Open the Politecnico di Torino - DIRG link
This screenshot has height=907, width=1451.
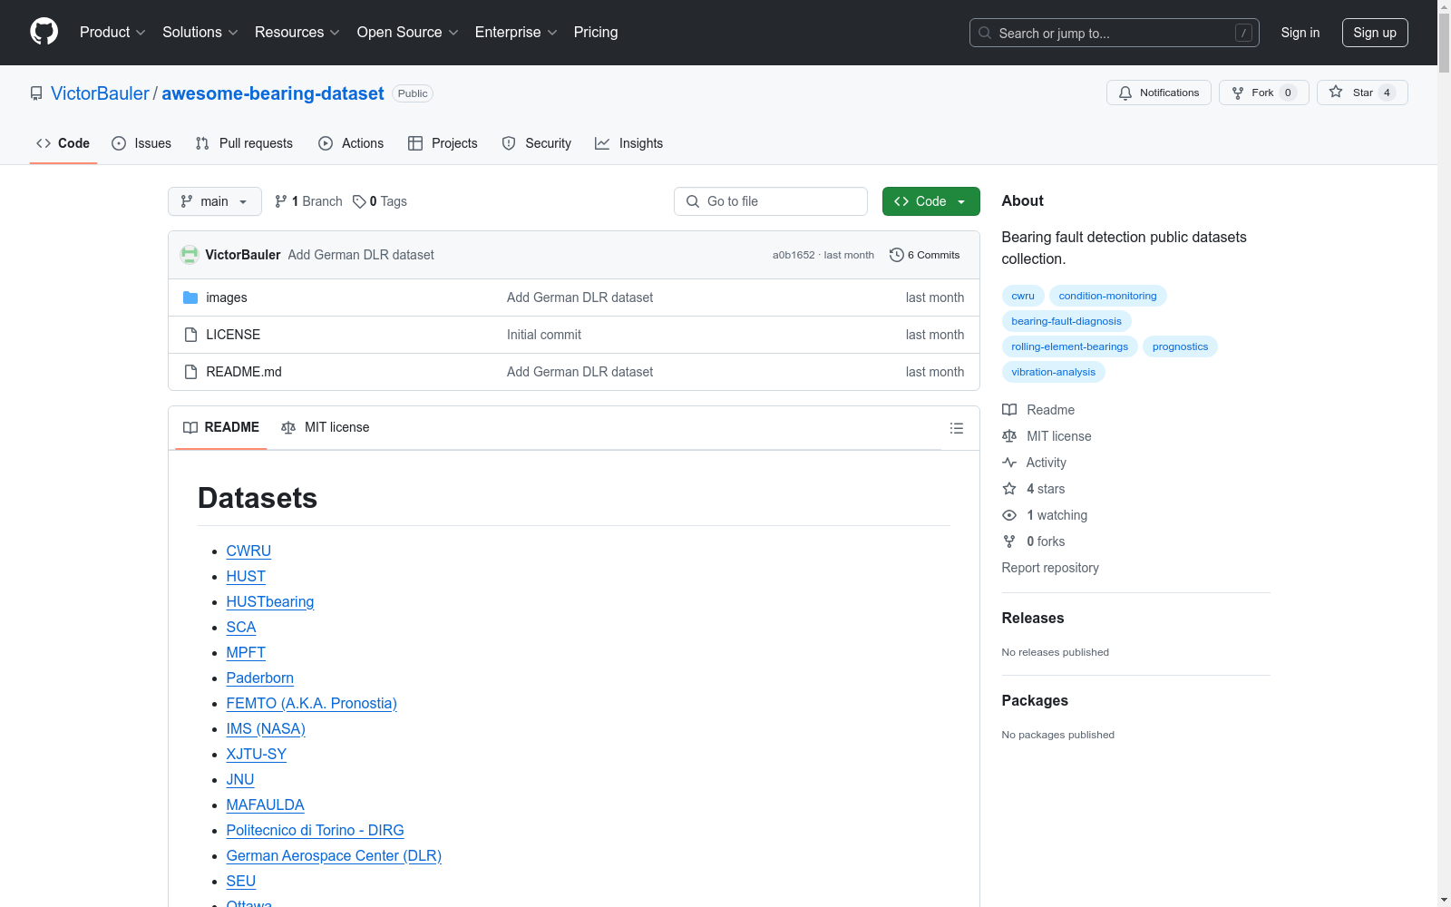tap(316, 830)
